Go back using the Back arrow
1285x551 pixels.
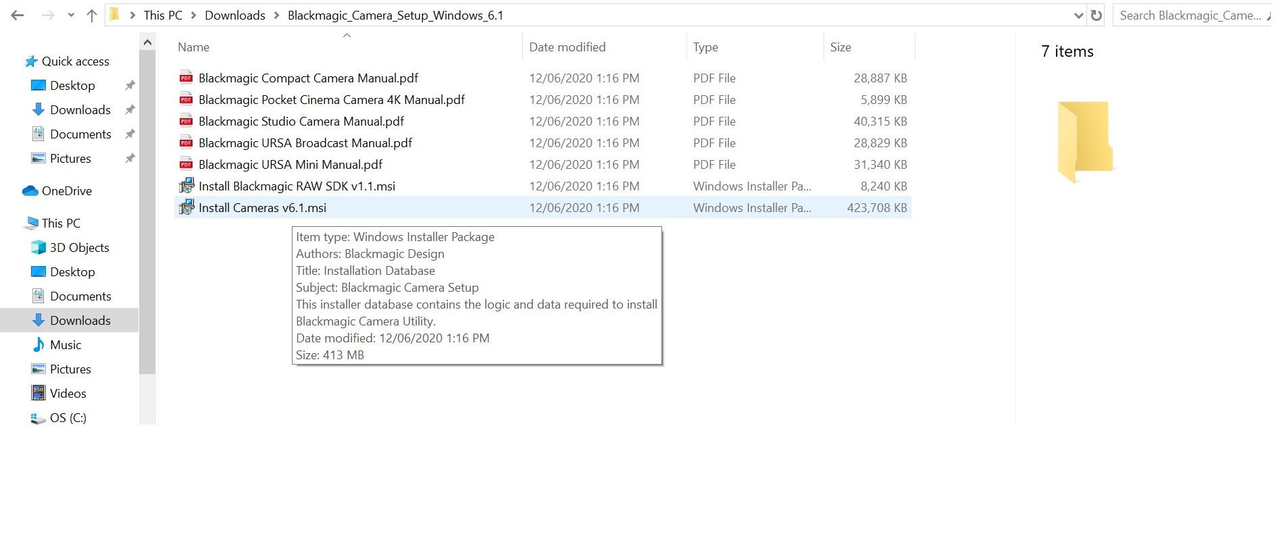[18, 16]
